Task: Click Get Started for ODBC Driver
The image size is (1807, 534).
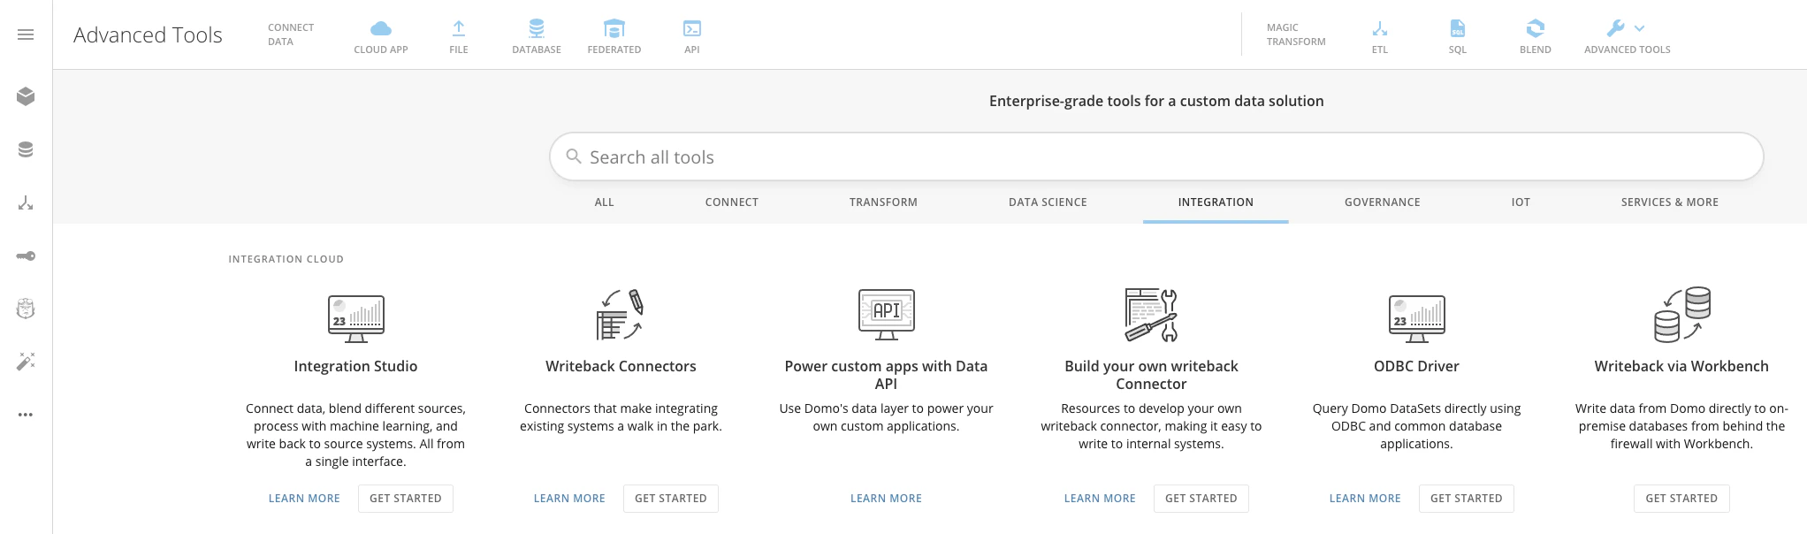Action: 1467,499
